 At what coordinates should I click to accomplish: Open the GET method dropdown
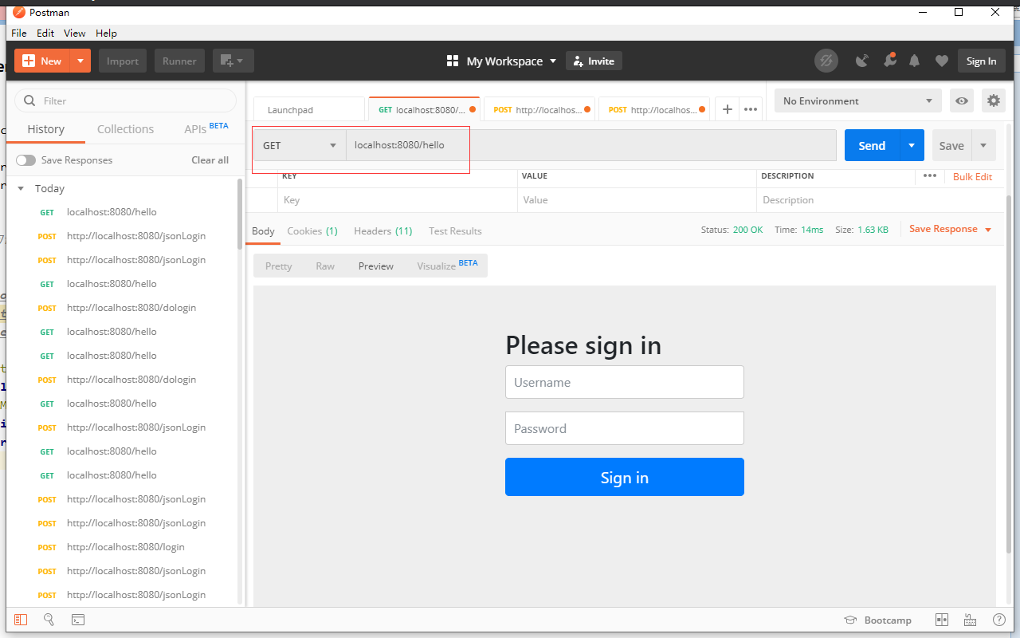point(300,145)
